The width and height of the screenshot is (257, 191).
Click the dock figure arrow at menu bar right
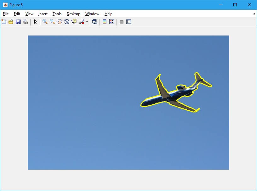[254, 14]
